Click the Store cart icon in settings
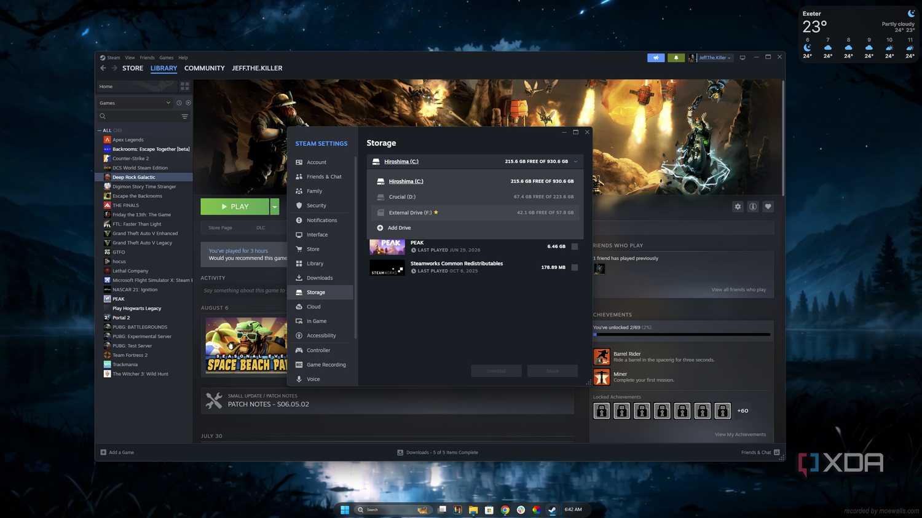The height and width of the screenshot is (518, 922). [299, 249]
